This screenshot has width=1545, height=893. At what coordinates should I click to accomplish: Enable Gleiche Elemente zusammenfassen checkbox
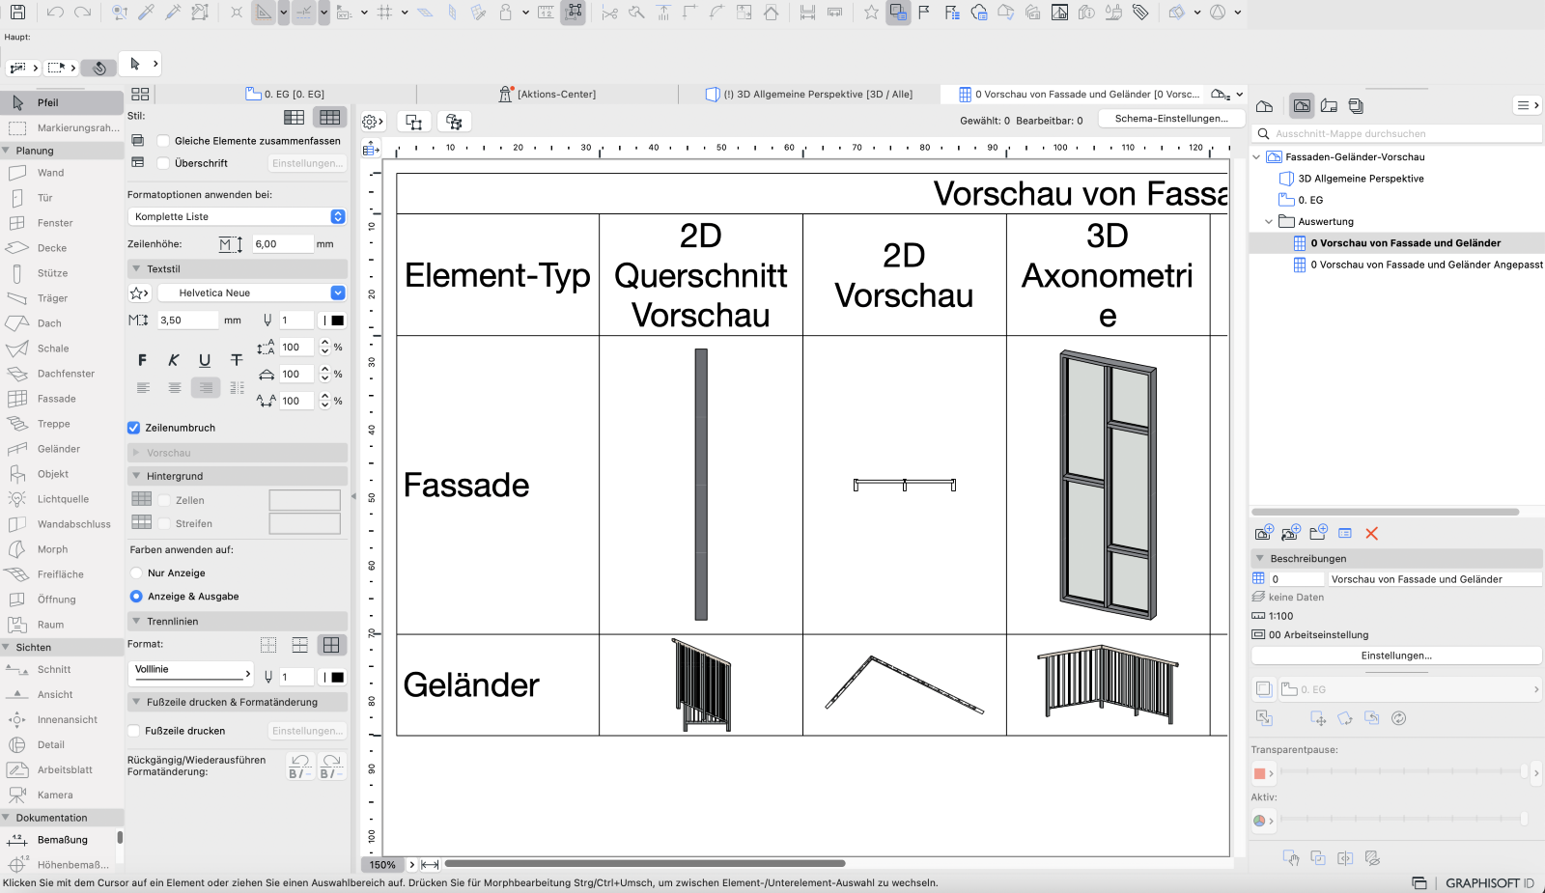pyautogui.click(x=164, y=141)
